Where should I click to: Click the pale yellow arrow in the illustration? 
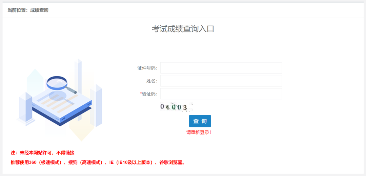pyautogui.click(x=81, y=130)
